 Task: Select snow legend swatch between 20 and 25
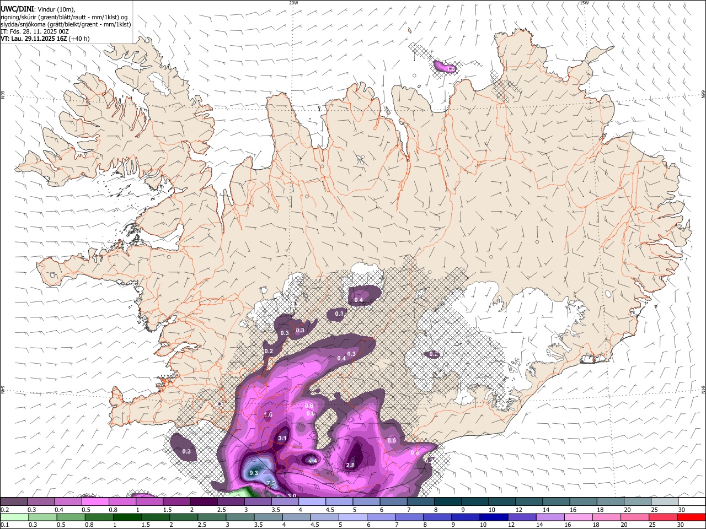(638, 501)
